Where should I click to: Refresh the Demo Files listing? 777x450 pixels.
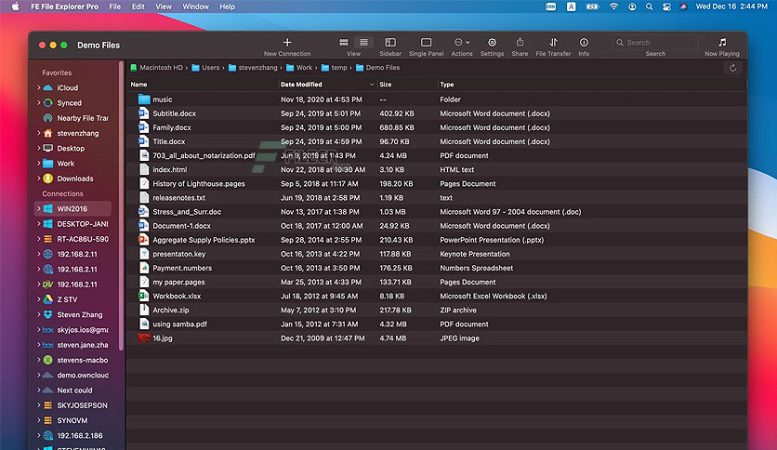click(732, 68)
